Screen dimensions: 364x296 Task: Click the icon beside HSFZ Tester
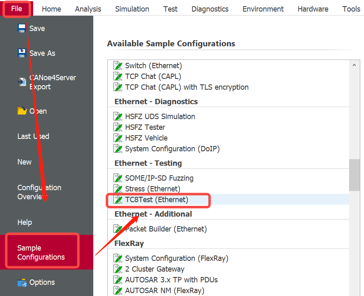(118, 127)
